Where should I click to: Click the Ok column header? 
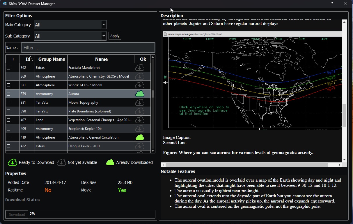(143, 59)
